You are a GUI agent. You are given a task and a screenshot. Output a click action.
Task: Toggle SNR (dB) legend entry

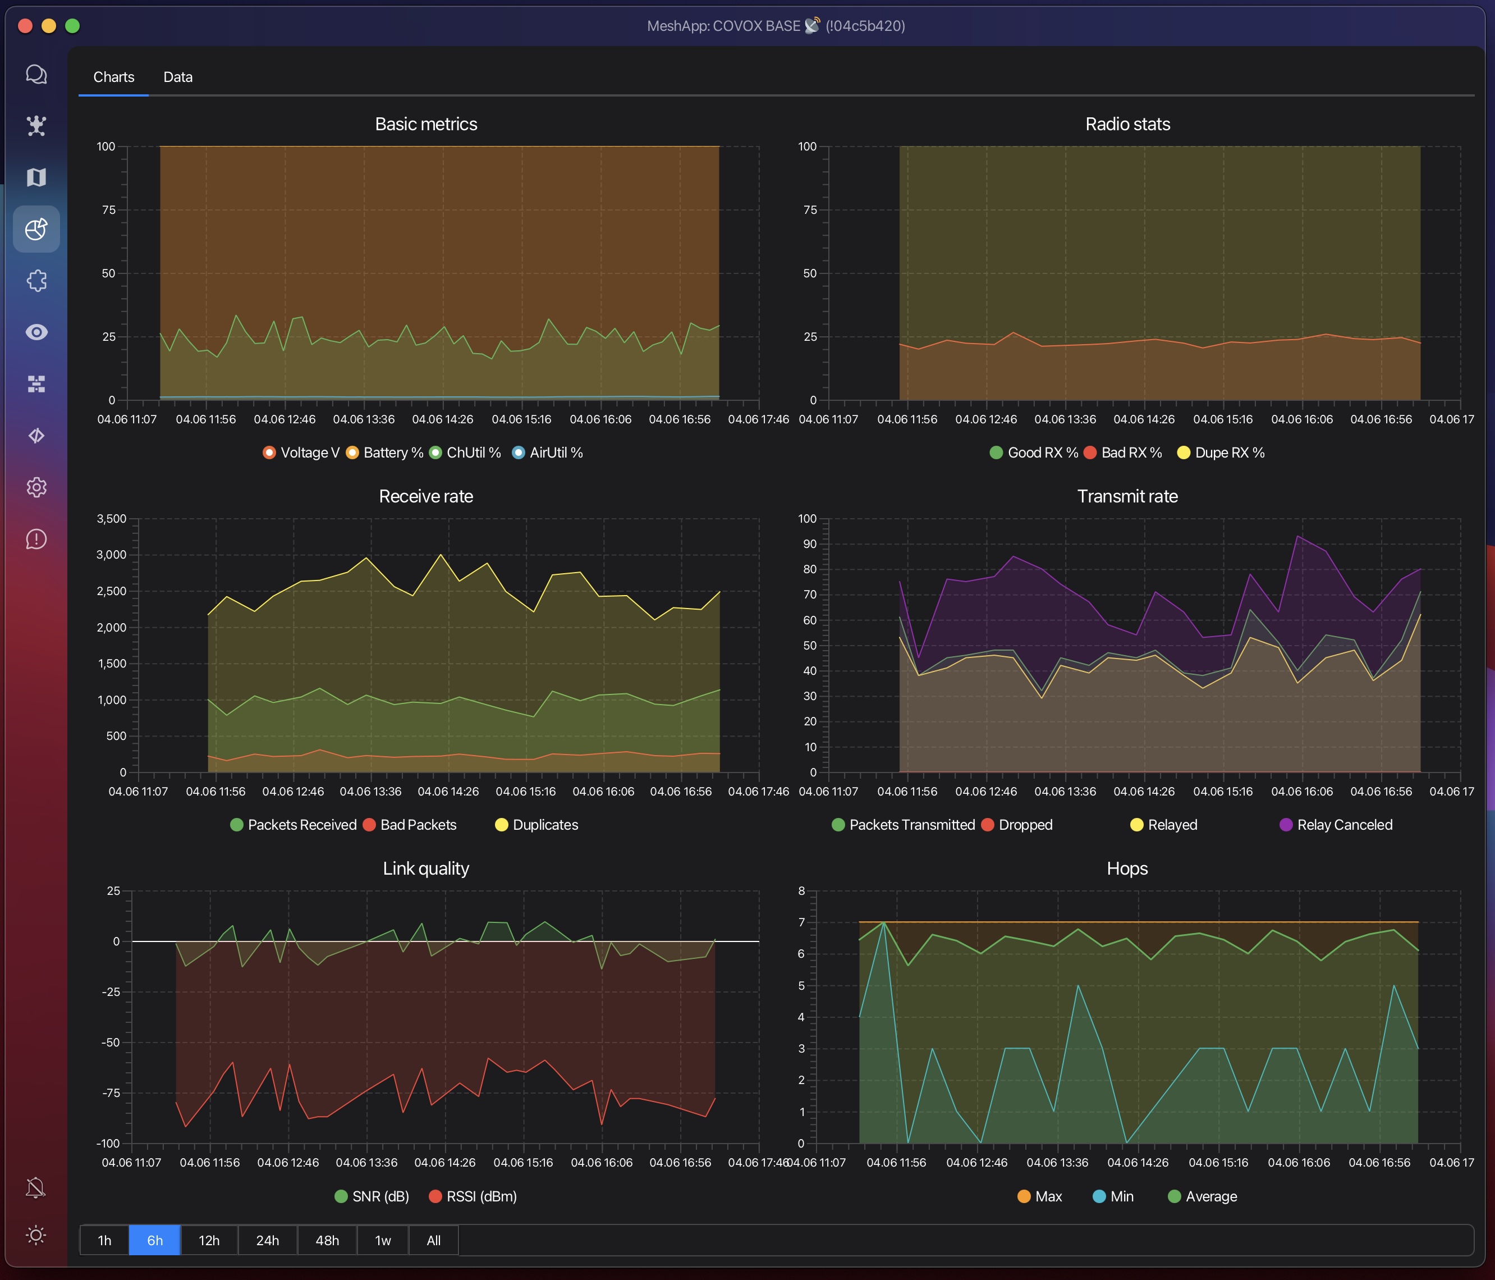click(x=372, y=1196)
